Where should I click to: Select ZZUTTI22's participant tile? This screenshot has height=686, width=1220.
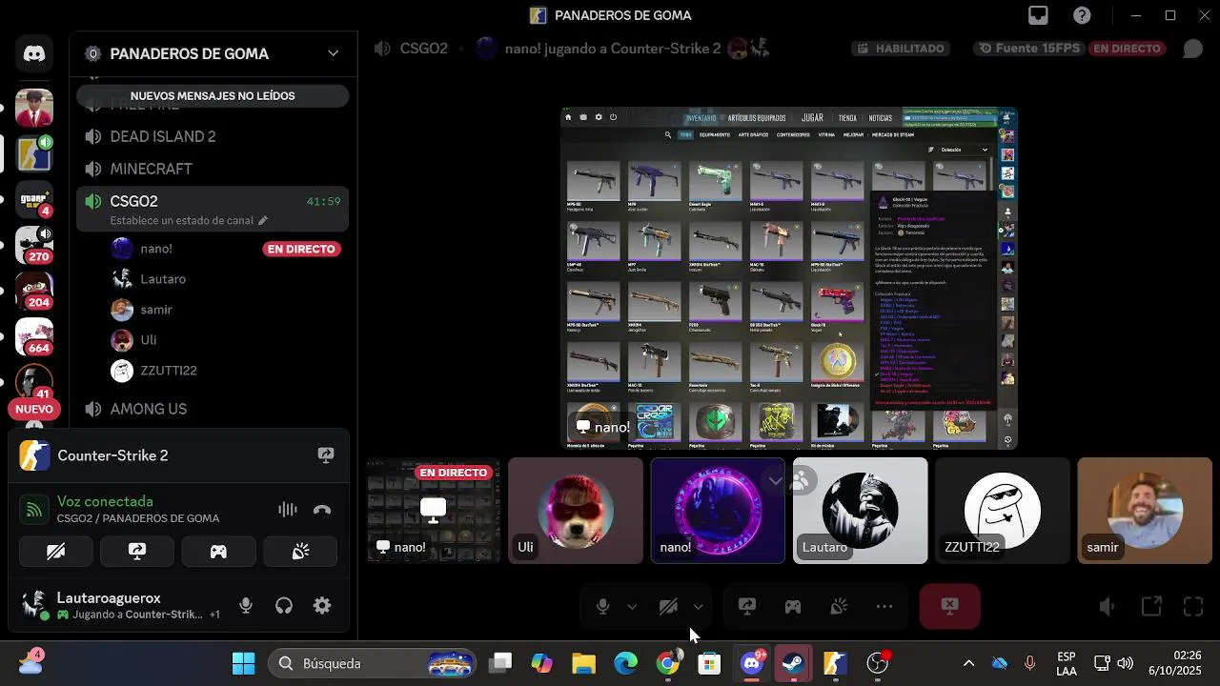(x=1003, y=511)
